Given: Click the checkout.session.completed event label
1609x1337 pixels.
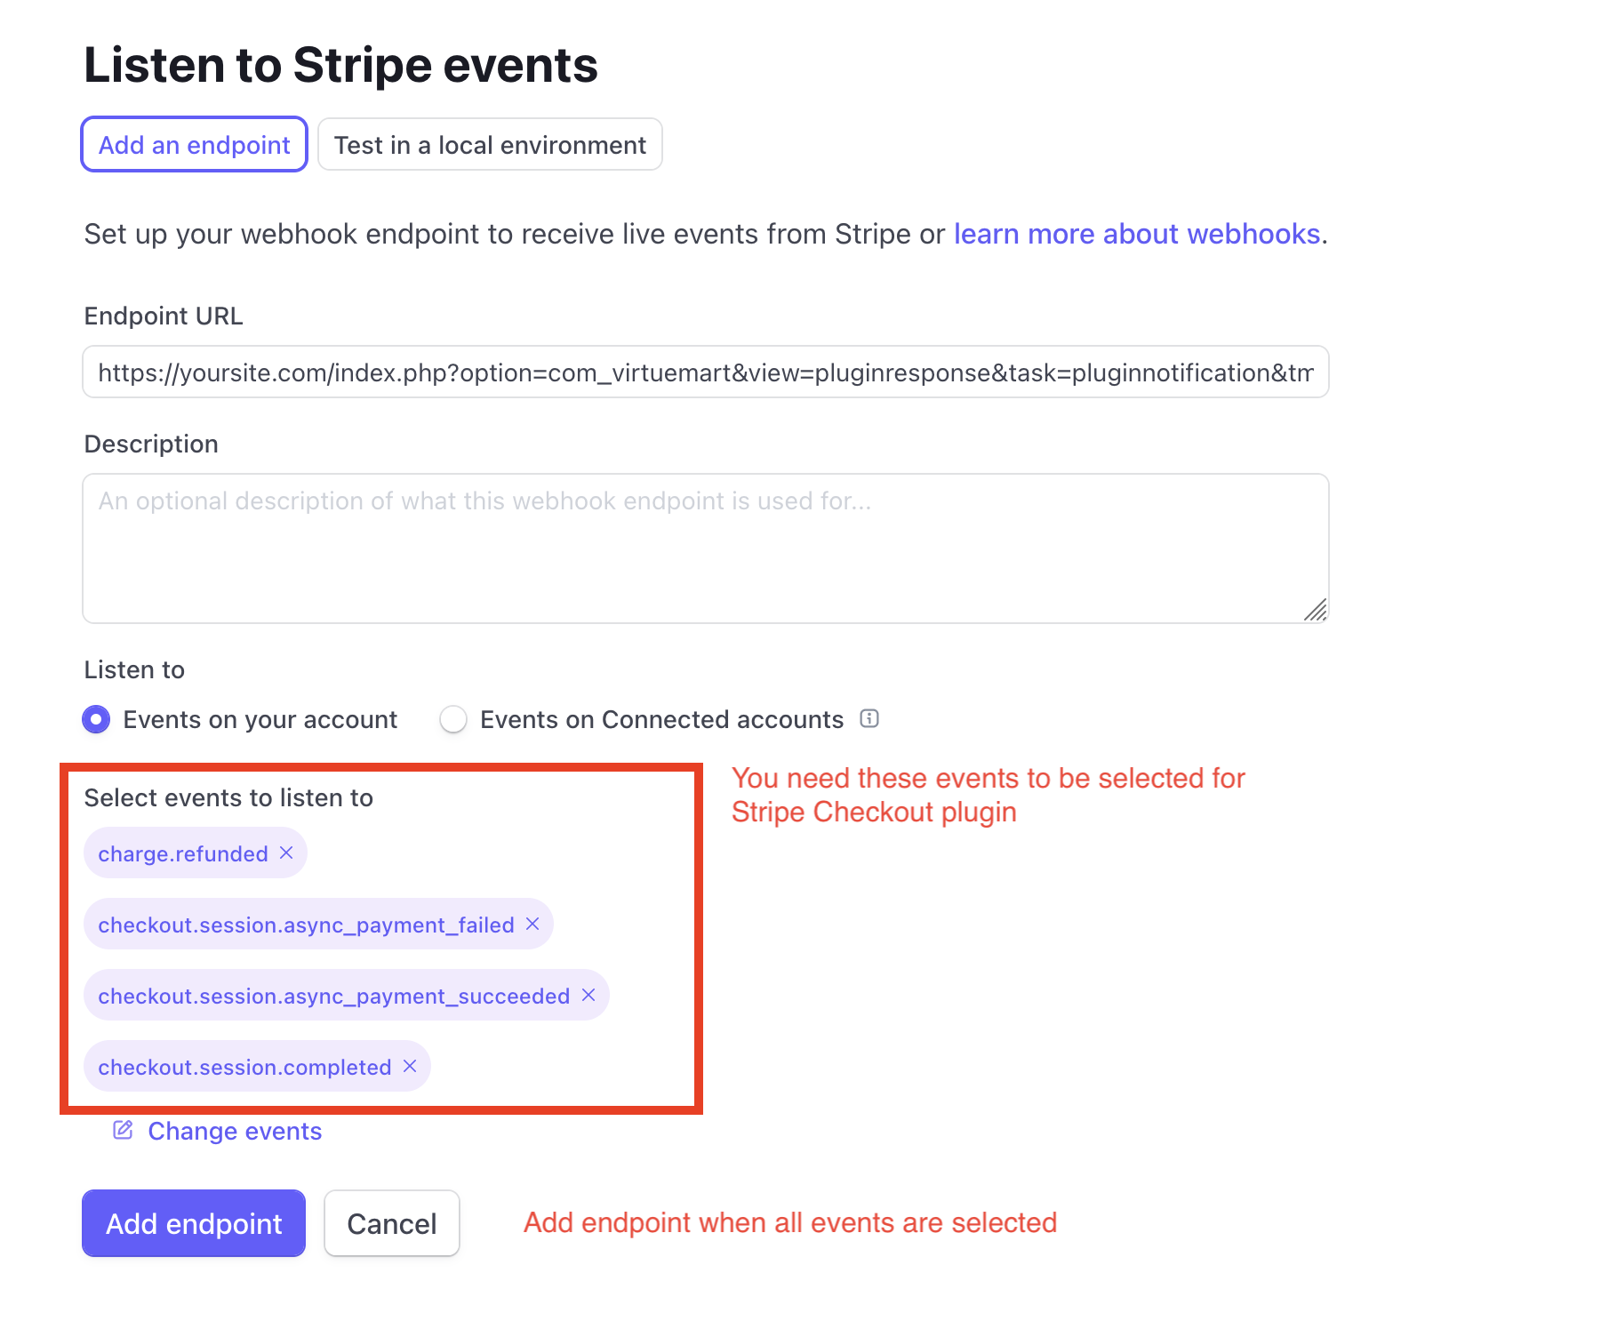Looking at the screenshot, I should 244,1067.
